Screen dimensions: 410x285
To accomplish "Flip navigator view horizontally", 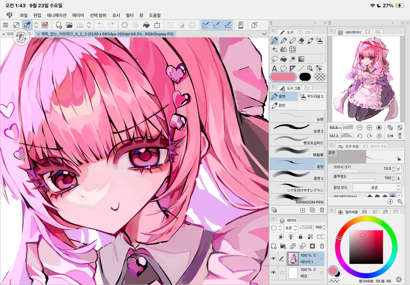I will point(390,136).
